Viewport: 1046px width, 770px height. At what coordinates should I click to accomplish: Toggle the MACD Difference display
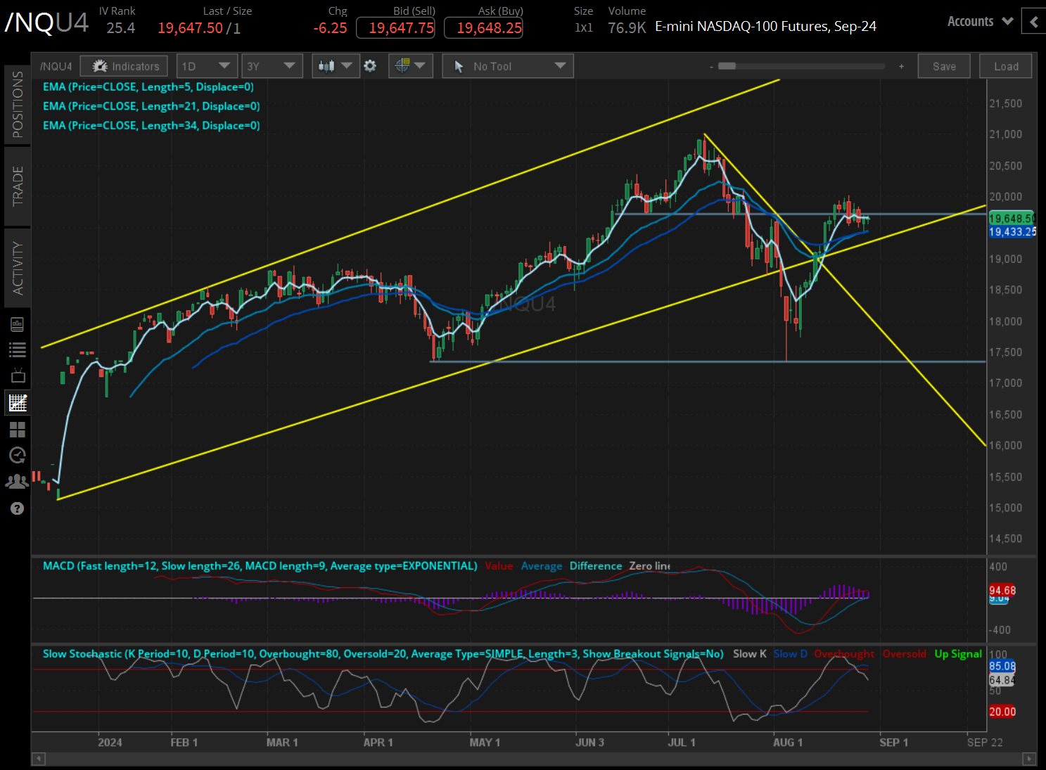point(595,565)
